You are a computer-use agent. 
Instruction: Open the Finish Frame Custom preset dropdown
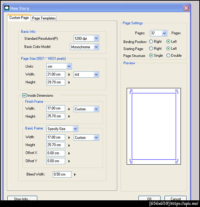(86, 109)
